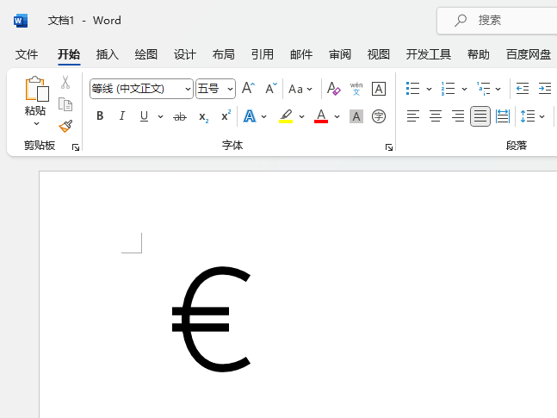
Task: Open the phonetic guide (wén) tool
Action: click(356, 89)
